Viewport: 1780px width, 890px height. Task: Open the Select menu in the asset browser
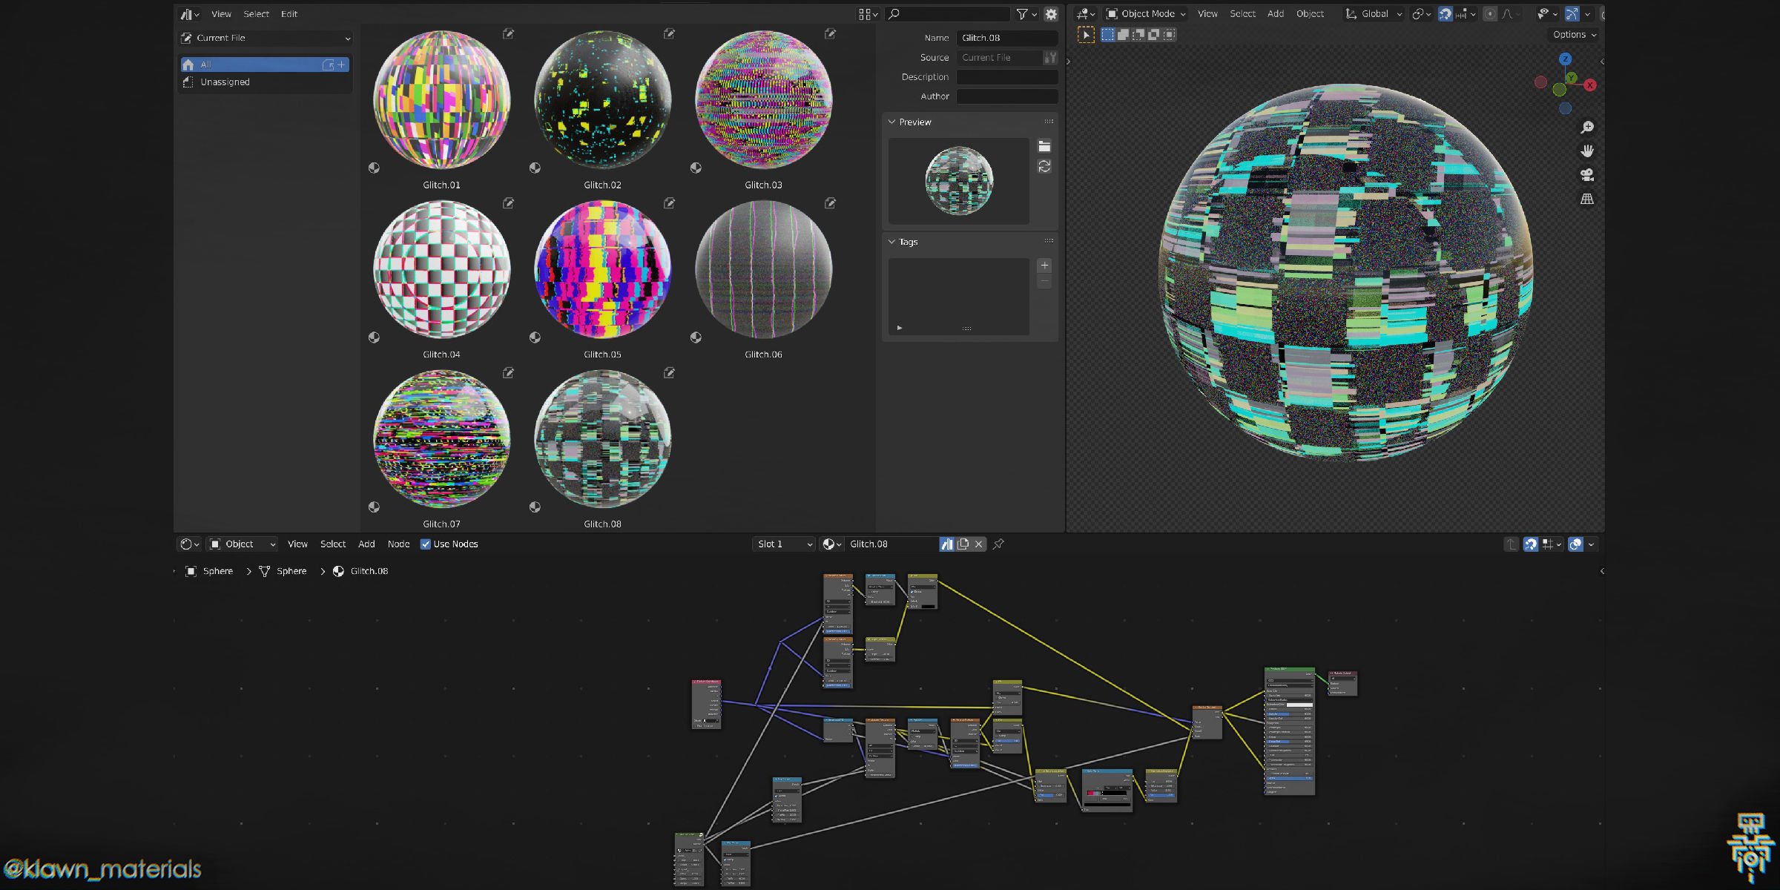tap(257, 13)
